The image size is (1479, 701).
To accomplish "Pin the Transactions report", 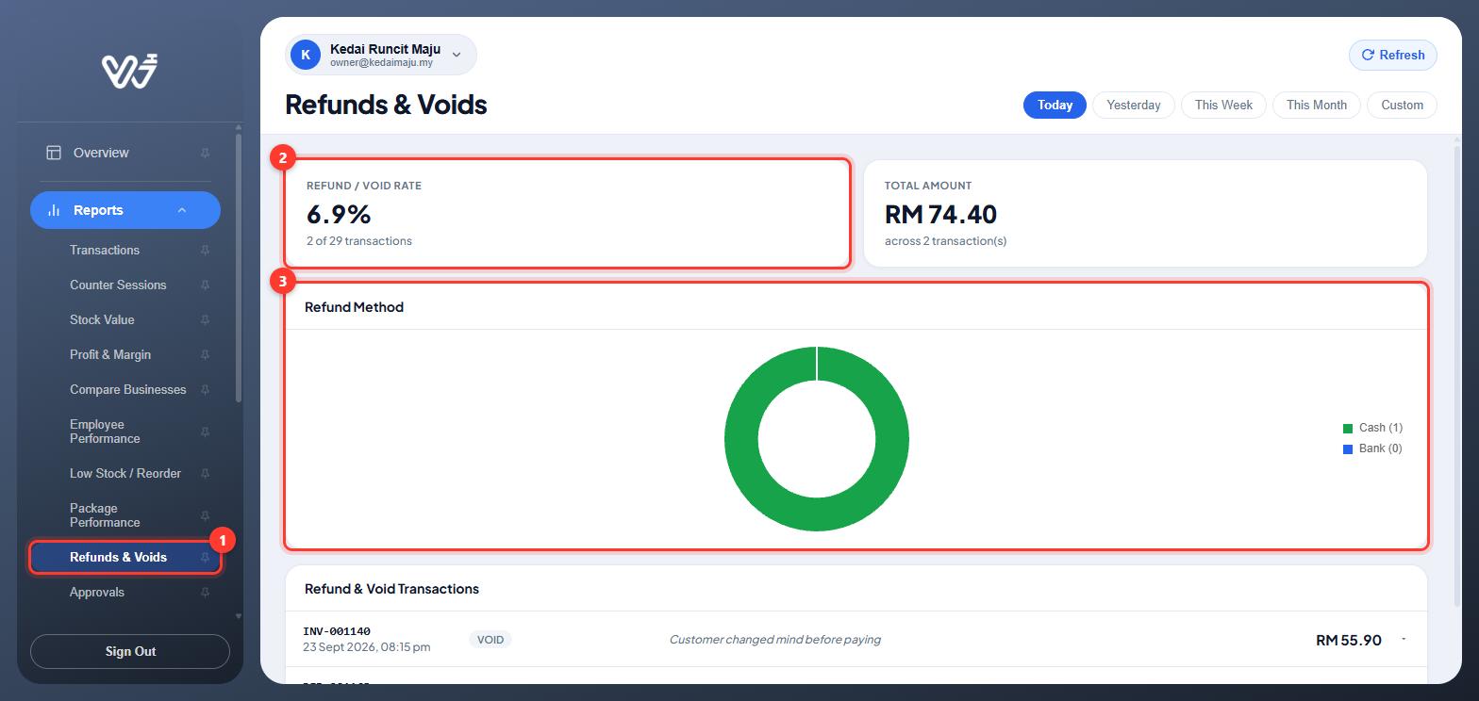I will pos(205,250).
